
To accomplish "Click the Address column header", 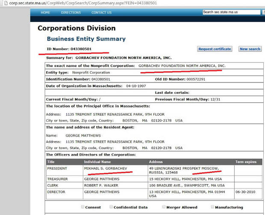I will point(191,162).
